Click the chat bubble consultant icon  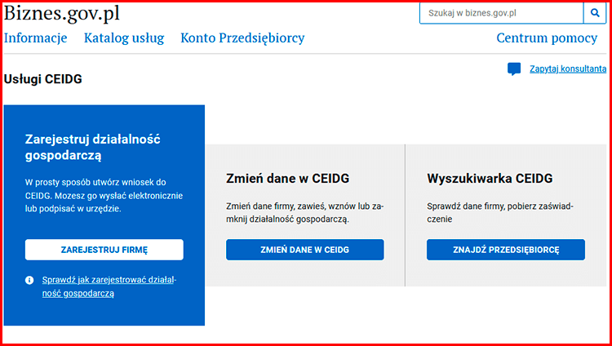tap(514, 69)
